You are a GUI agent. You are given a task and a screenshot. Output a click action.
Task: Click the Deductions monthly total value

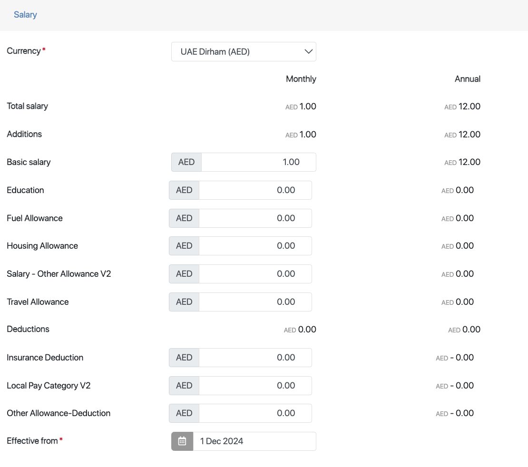307,330
